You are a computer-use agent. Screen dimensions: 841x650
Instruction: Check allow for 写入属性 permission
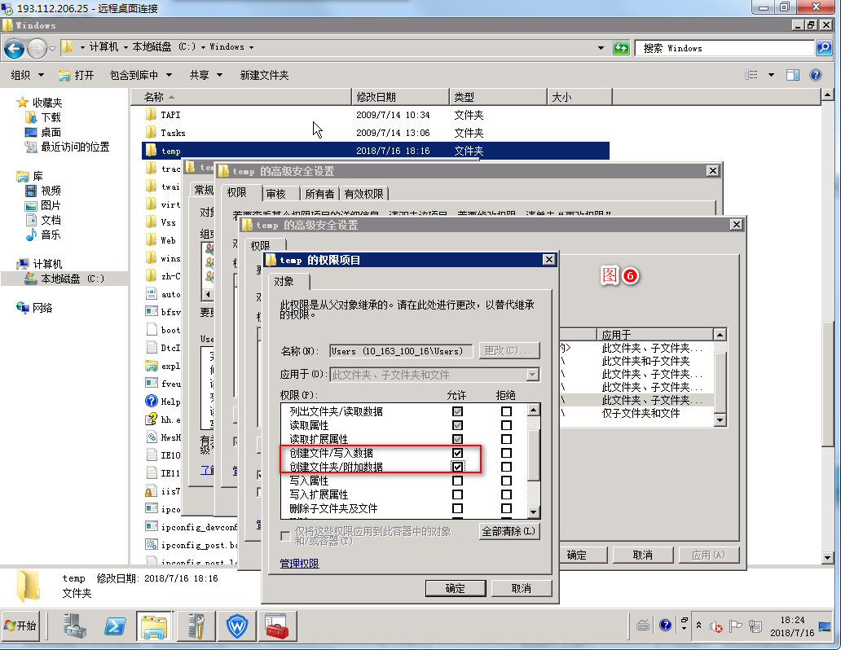(x=457, y=481)
